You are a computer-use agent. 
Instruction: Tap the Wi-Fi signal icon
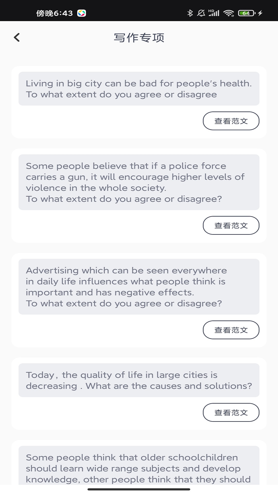pos(229,13)
